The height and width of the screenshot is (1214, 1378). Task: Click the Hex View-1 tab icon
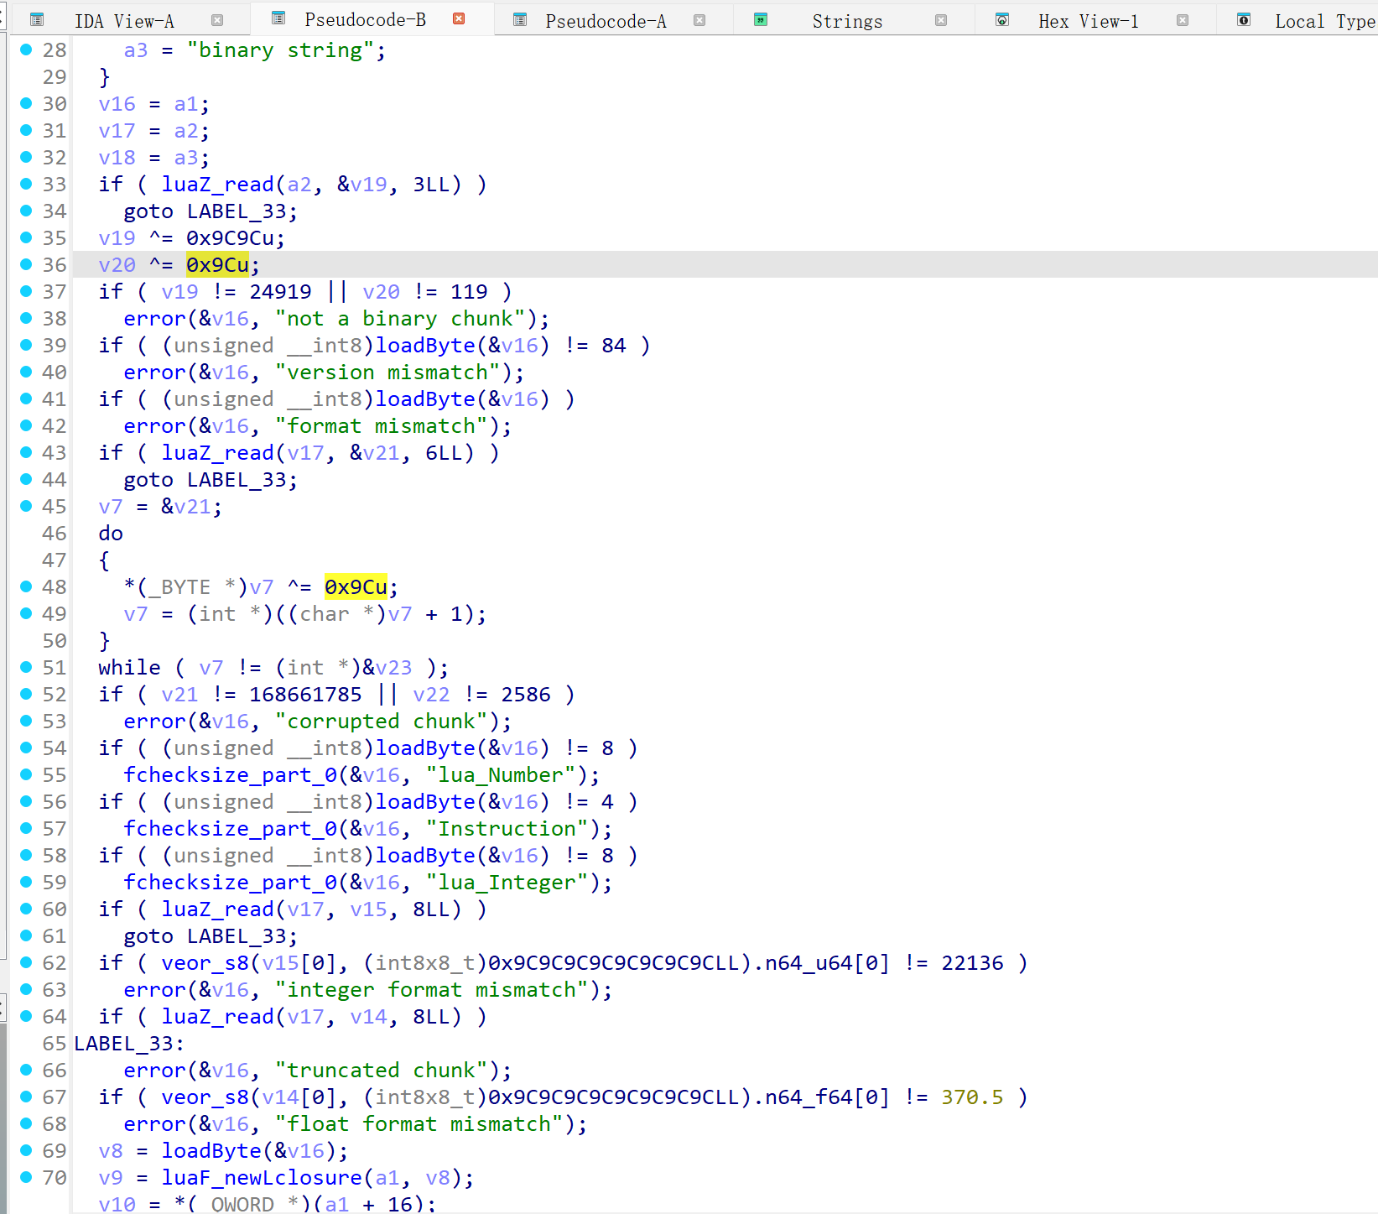[x=1002, y=20]
